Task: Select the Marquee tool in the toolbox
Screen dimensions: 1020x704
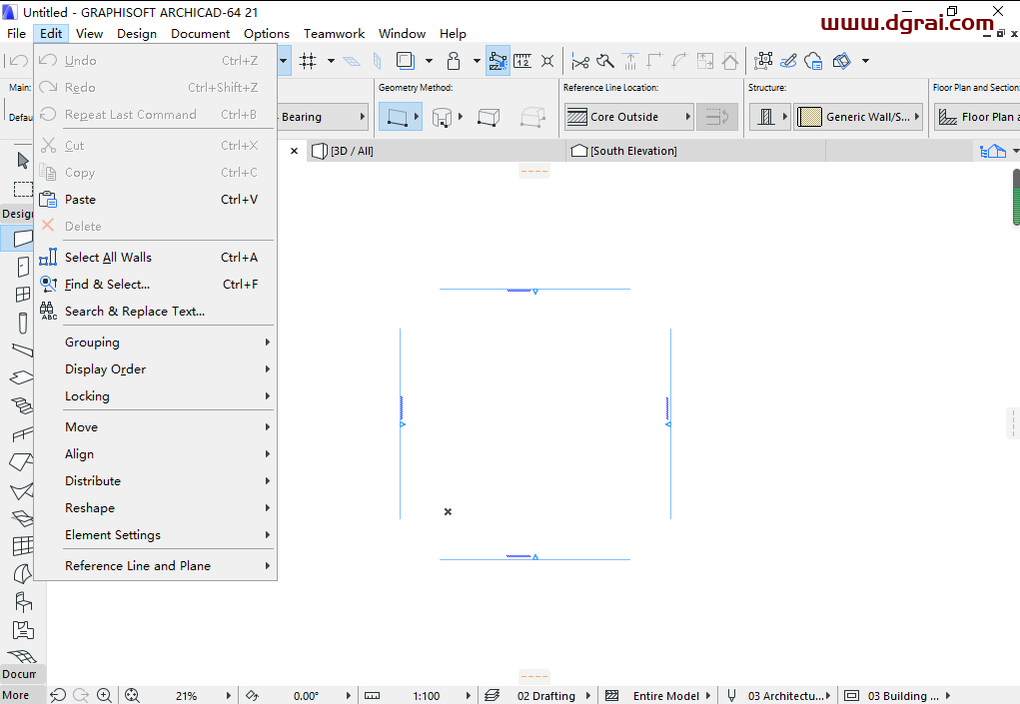Action: coord(23,189)
